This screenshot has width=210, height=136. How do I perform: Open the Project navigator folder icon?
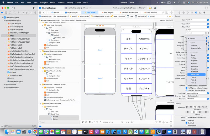2,13
